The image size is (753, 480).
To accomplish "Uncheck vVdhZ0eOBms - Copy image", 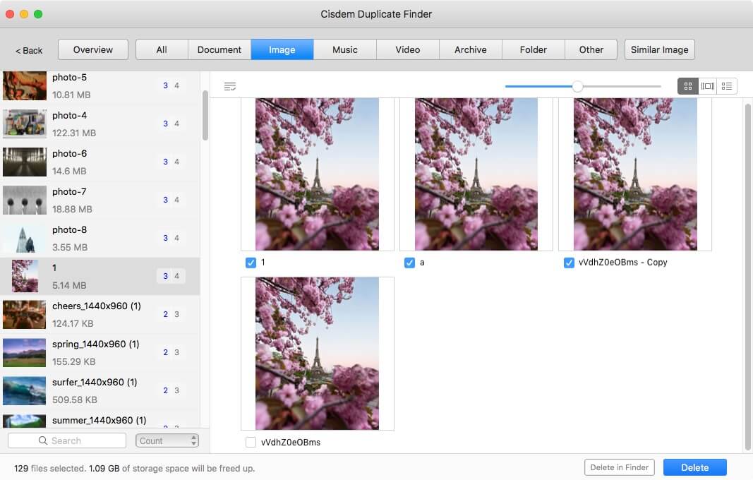I will (x=569, y=263).
